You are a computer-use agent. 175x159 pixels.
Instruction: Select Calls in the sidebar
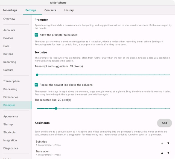point(16,46)
